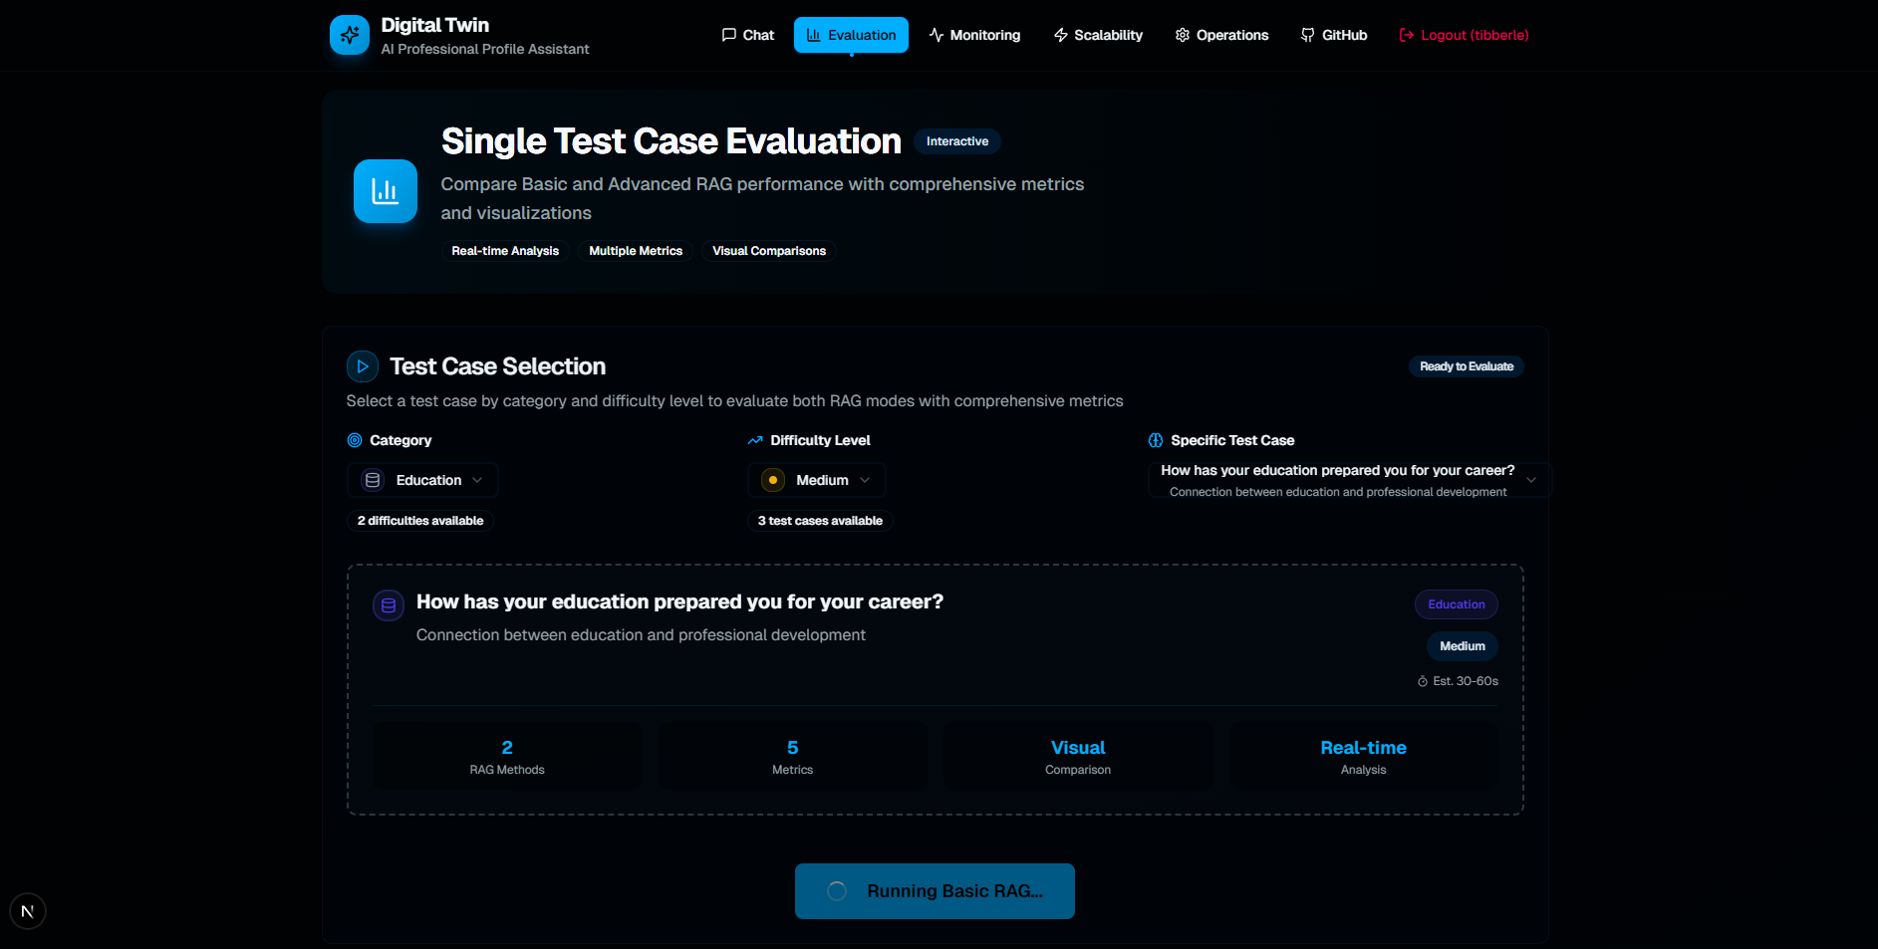Viewport: 1878px width, 949px height.
Task: Open the Difficulty Level dropdown set to Medium
Action: pos(816,479)
